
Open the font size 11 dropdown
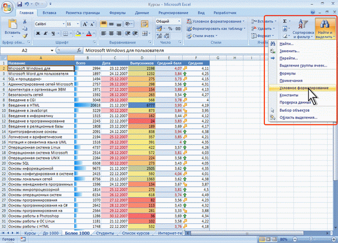coord(78,24)
